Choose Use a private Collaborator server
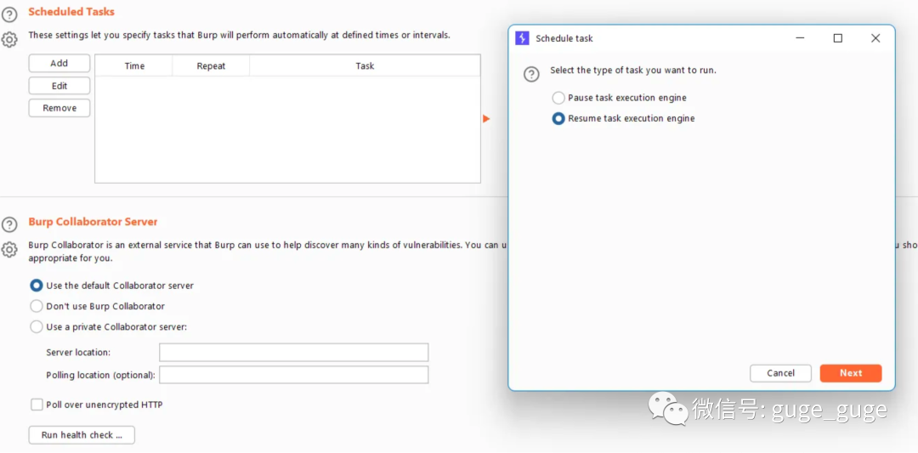This screenshot has height=453, width=918. coord(108,326)
